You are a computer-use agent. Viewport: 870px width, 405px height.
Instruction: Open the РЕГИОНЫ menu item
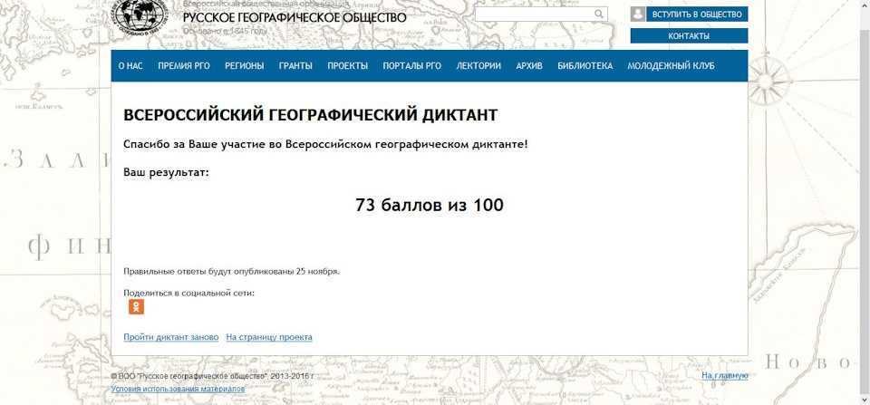point(244,66)
